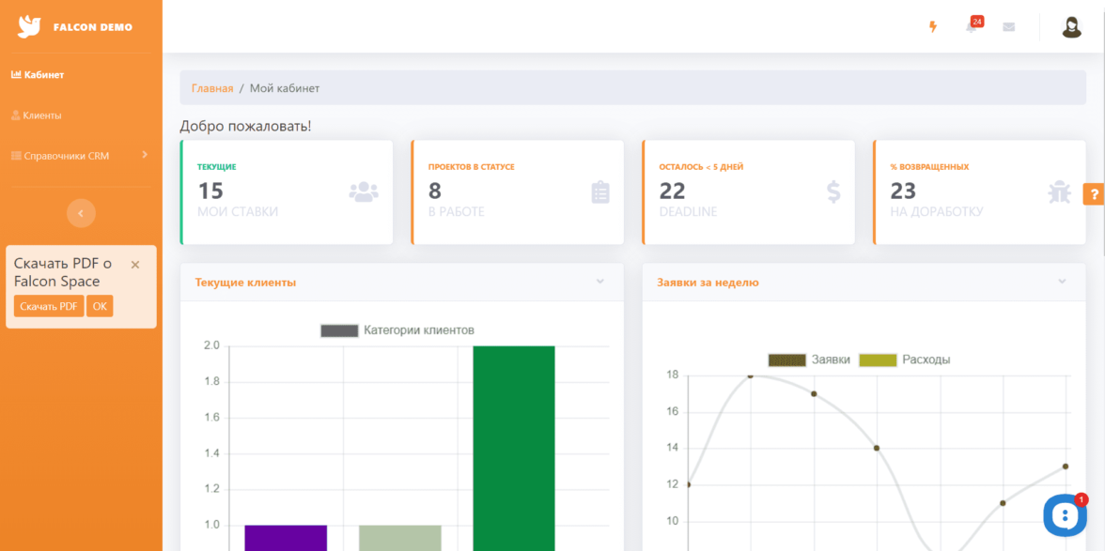This screenshot has width=1105, height=551.
Task: Open Кабинет in the sidebar
Action: (38, 74)
